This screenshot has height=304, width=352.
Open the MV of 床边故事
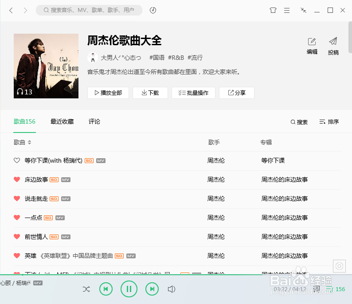(66, 180)
